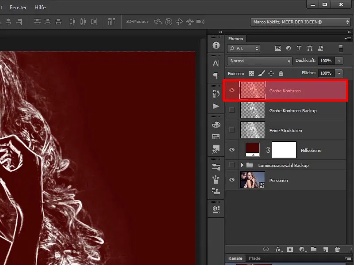This screenshot has width=354, height=265.
Task: Switch to the Pfade tab
Action: (254, 258)
